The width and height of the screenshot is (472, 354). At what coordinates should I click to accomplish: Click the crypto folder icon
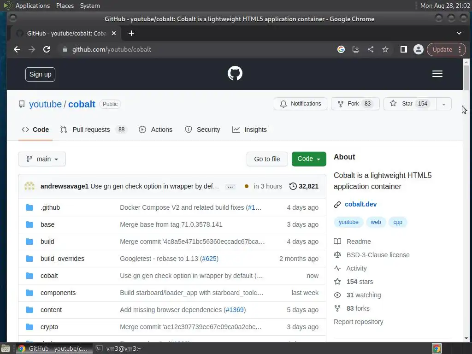(29, 327)
